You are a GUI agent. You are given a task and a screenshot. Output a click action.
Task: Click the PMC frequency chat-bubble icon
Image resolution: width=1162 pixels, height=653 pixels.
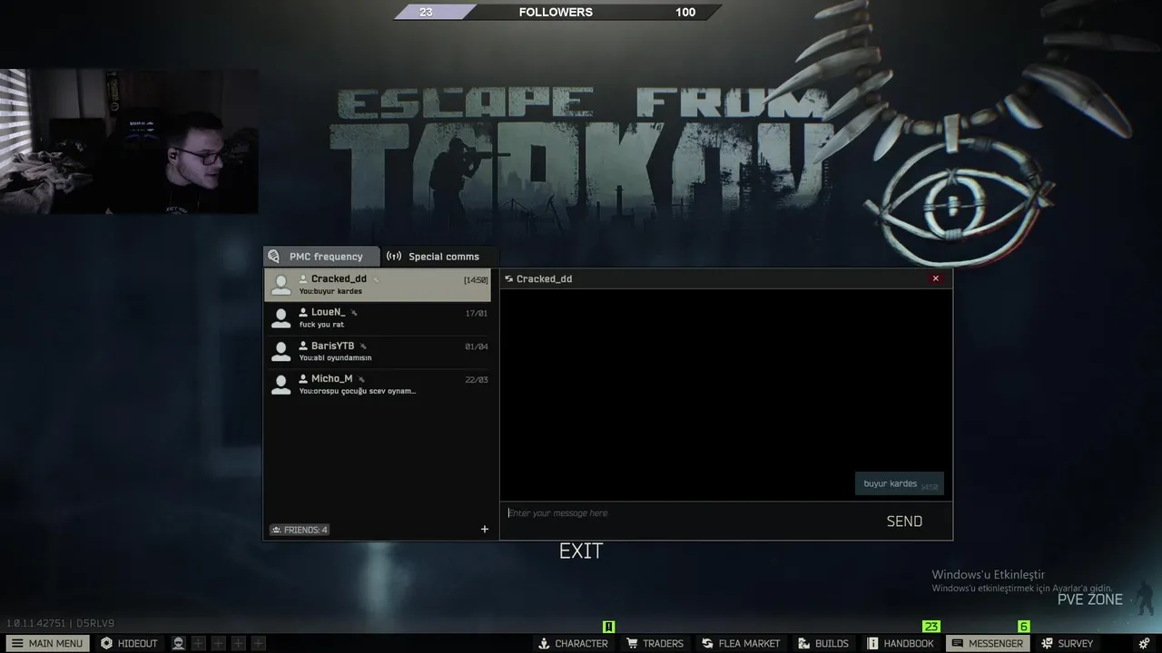pos(274,257)
